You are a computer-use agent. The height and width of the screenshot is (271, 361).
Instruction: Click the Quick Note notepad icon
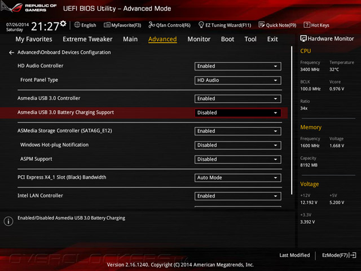coord(262,25)
